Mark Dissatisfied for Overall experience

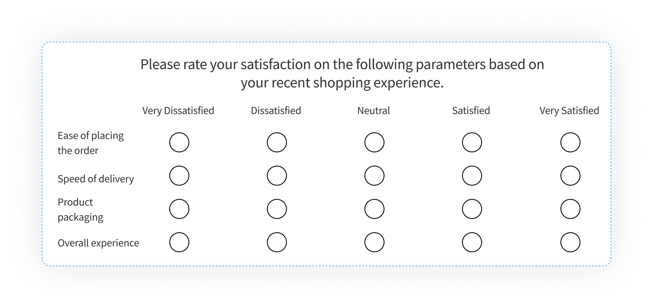(276, 242)
